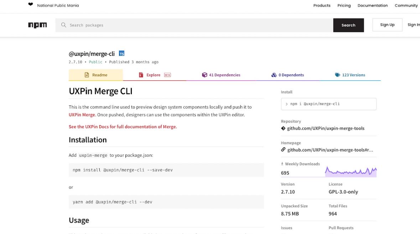This screenshot has width=420, height=234.
Task: Open the Products menu
Action: (322, 5)
